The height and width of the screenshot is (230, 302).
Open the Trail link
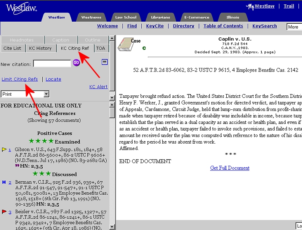pyautogui.click(x=289, y=6)
